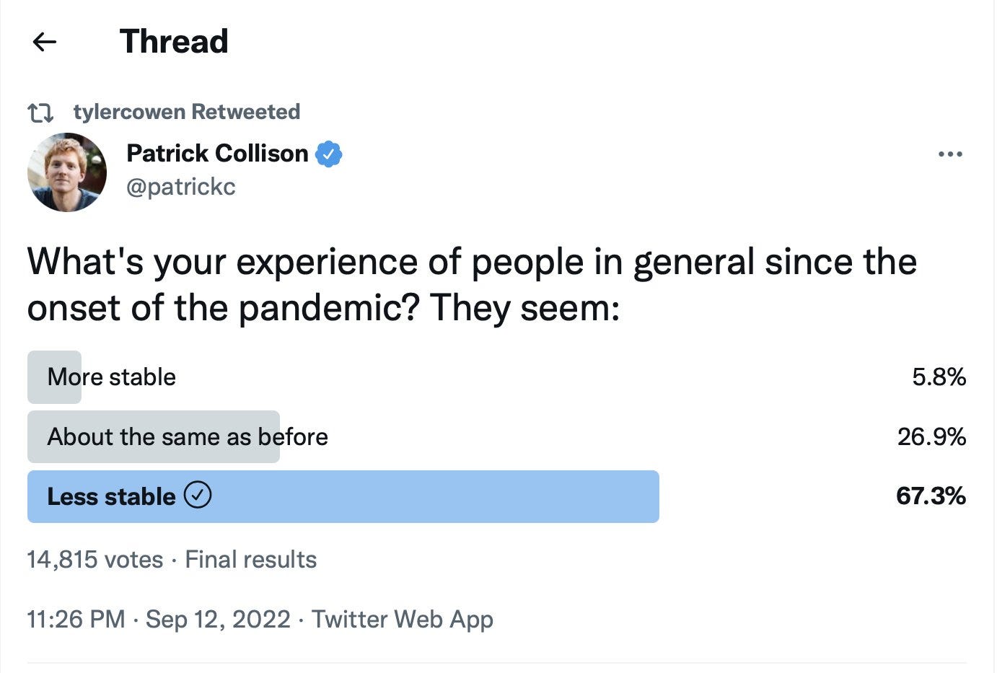Open the 11:26 PM Sep 12, 2022 timestamp
The width and height of the screenshot is (997, 673).
159,619
